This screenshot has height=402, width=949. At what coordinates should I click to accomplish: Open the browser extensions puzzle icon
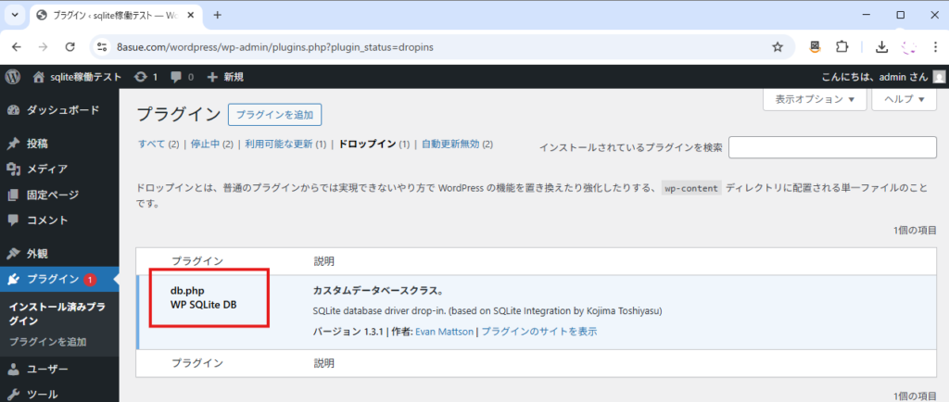pyautogui.click(x=841, y=47)
